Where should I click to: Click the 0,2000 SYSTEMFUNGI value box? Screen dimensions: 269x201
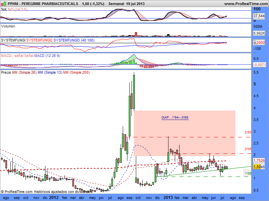point(259,43)
